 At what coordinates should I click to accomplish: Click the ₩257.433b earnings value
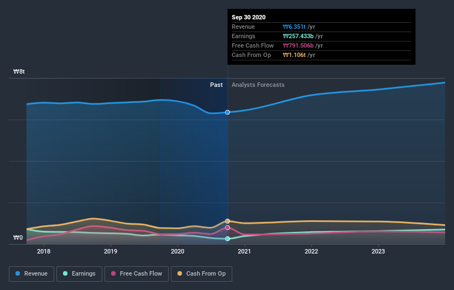[x=298, y=36]
